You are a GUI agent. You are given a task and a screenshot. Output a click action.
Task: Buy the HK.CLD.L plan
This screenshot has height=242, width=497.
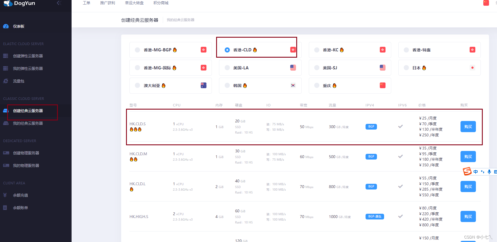pyautogui.click(x=468, y=187)
